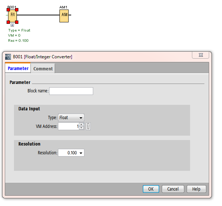Screen dimensions: 222x206
Task: Open Help for this block
Action: (196, 189)
